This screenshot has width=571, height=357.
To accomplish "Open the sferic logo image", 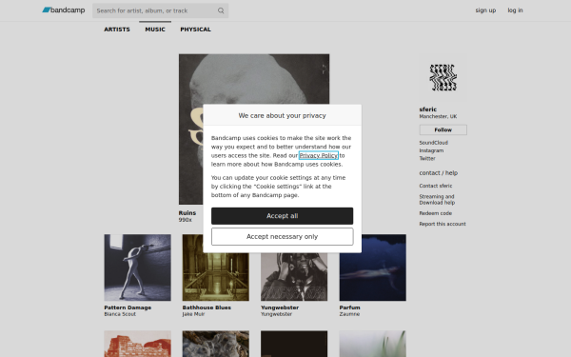I will pos(443,78).
